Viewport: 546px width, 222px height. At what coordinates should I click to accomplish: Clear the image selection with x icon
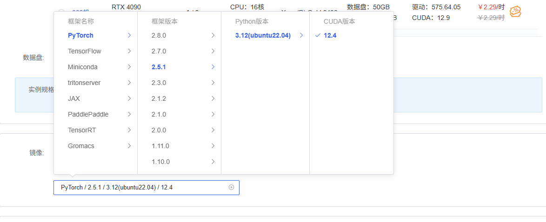click(231, 187)
